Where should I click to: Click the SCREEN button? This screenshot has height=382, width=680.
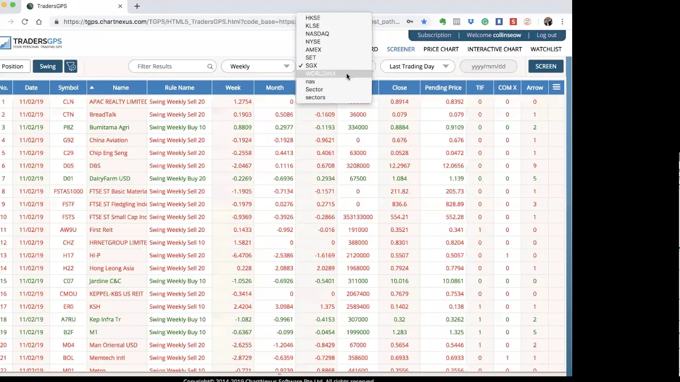(546, 66)
